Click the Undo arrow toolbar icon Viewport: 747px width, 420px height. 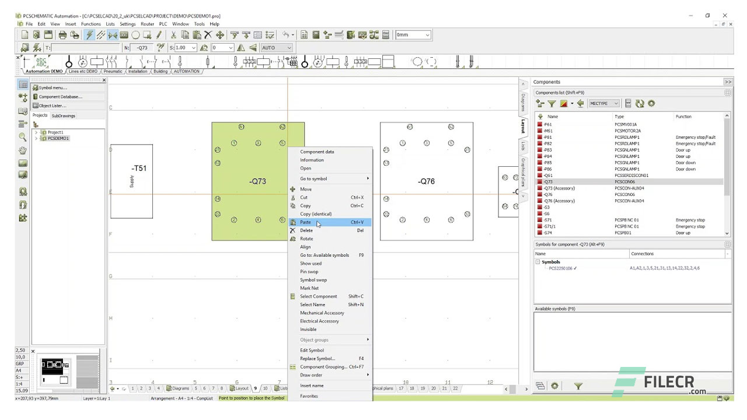pyautogui.click(x=285, y=35)
